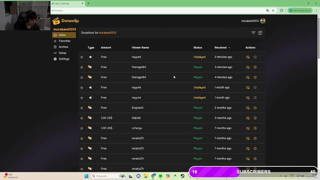
Task: Sort by the Viewer Name column header
Action: pyautogui.click(x=140, y=47)
